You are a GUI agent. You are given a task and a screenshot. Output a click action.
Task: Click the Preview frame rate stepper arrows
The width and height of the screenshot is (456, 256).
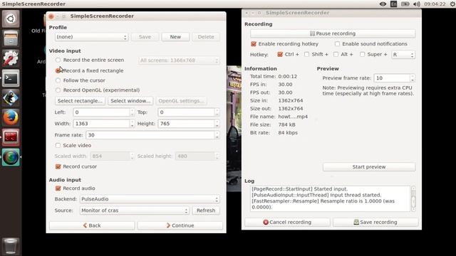point(413,78)
